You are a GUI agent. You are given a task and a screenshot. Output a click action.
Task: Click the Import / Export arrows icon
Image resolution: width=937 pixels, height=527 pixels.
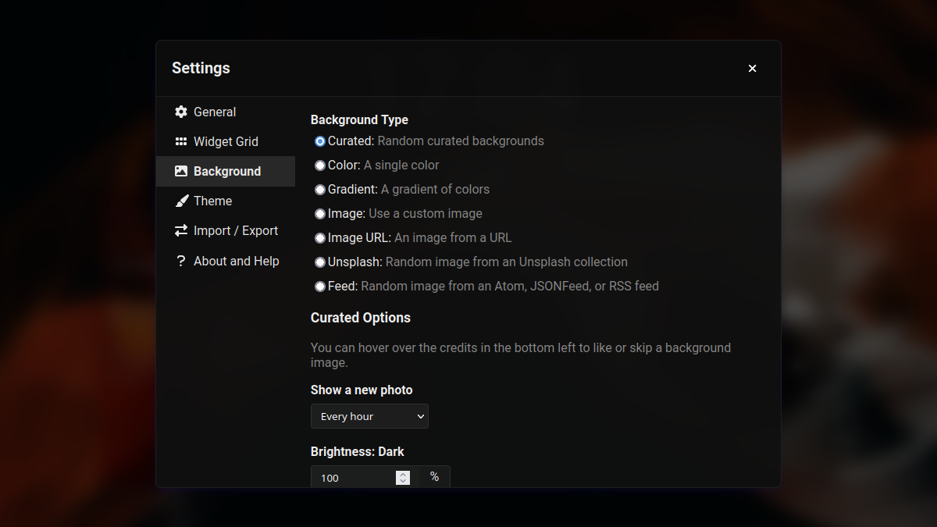[181, 230]
